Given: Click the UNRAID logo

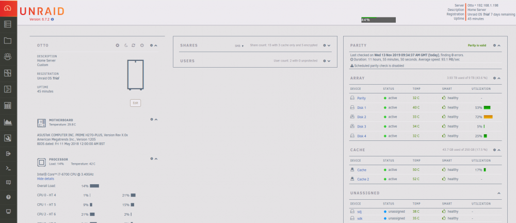Looking at the screenshot, I should [x=42, y=11].
